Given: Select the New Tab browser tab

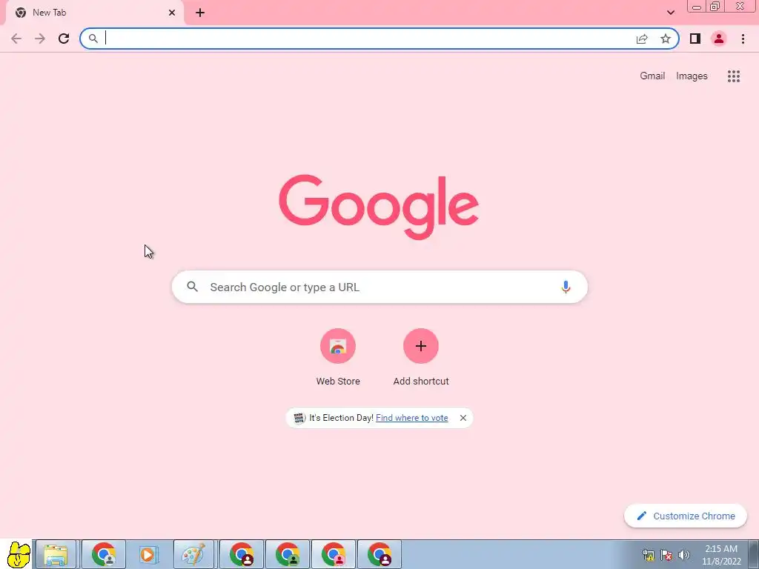Looking at the screenshot, I should point(94,13).
